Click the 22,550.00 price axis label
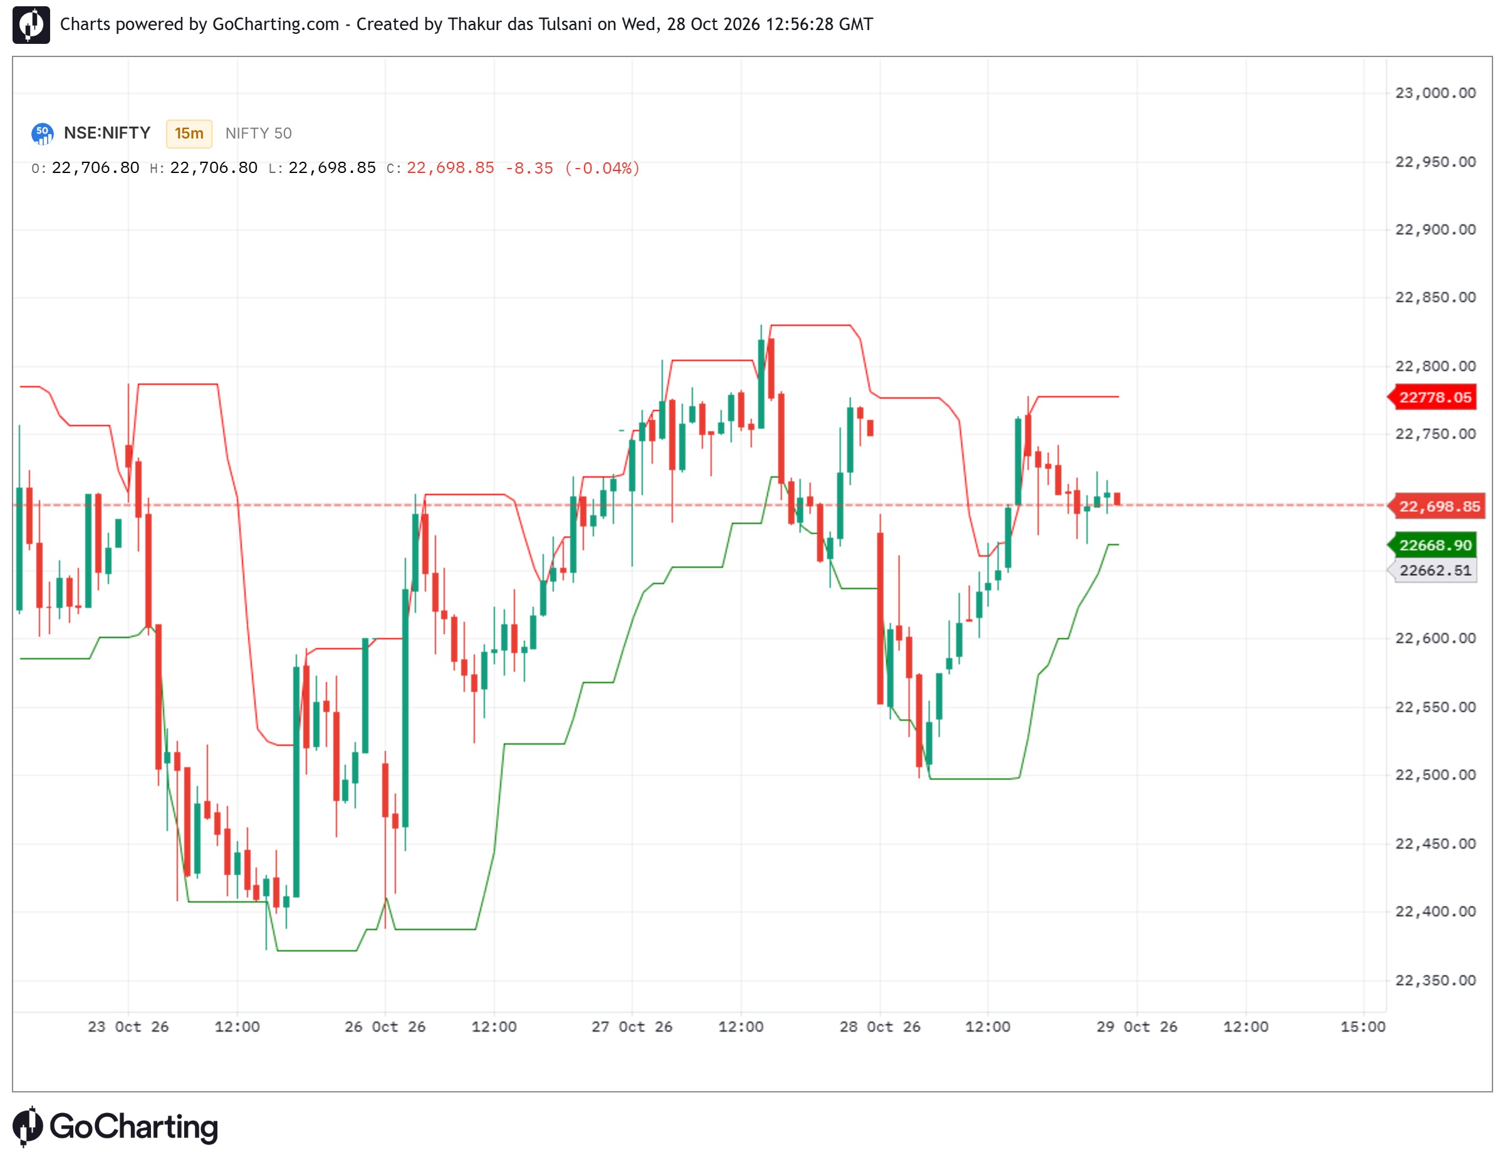1505x1162 pixels. click(x=1435, y=707)
